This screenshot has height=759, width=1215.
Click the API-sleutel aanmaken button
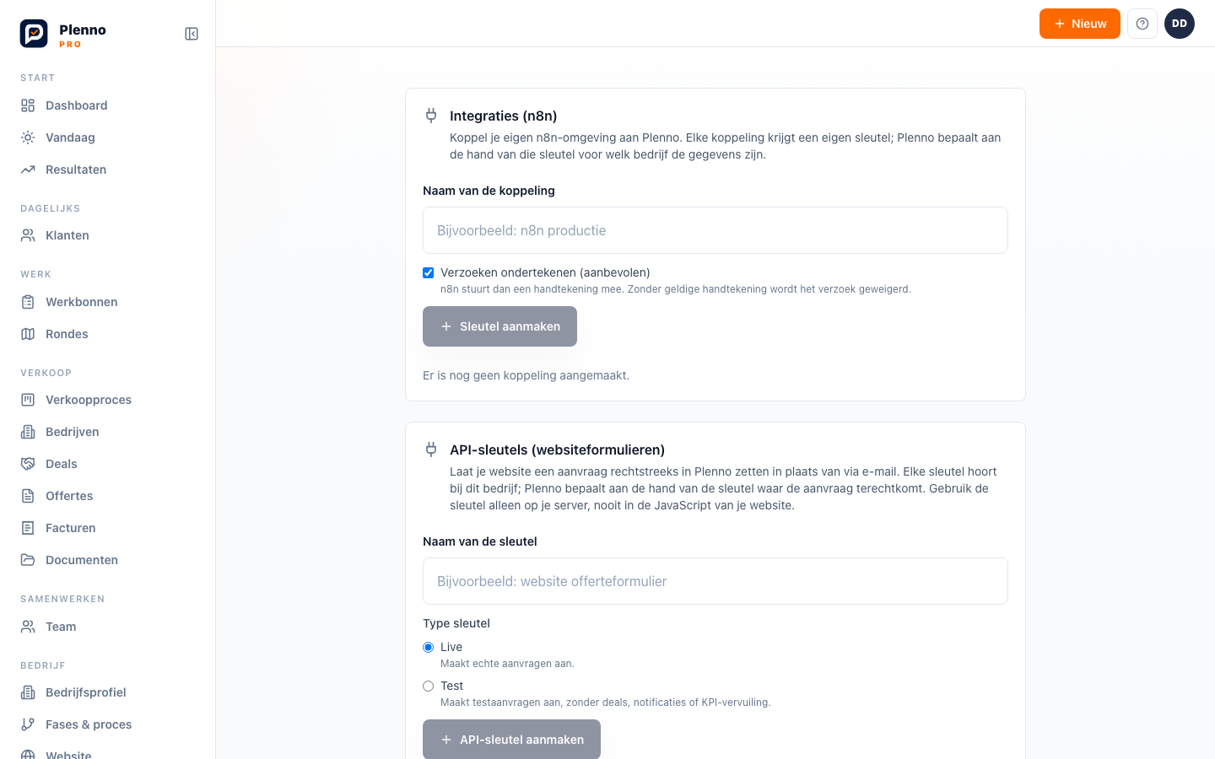point(511,740)
